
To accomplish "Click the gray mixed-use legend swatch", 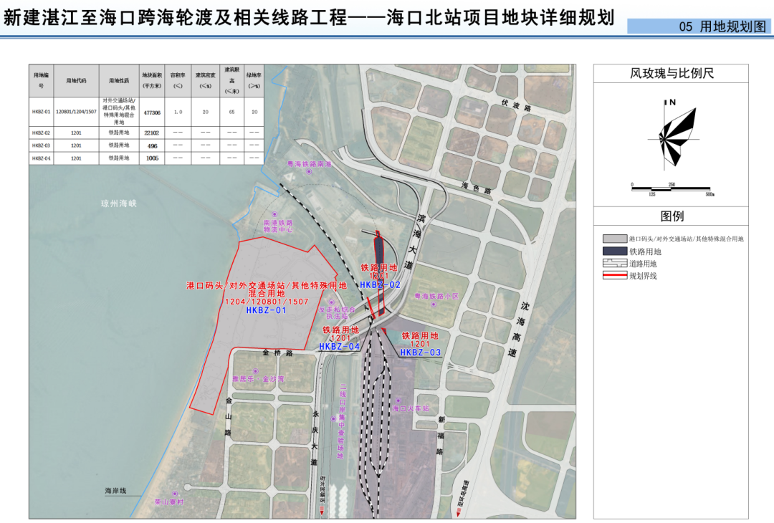I will pos(615,239).
